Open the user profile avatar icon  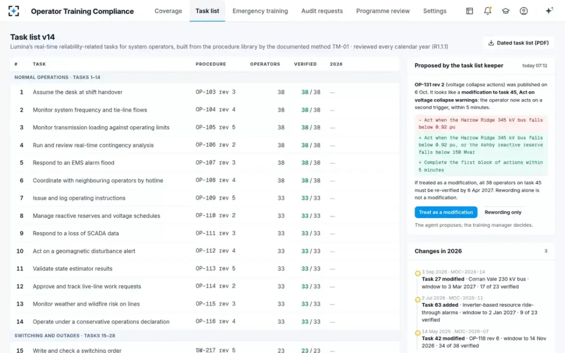(524, 11)
